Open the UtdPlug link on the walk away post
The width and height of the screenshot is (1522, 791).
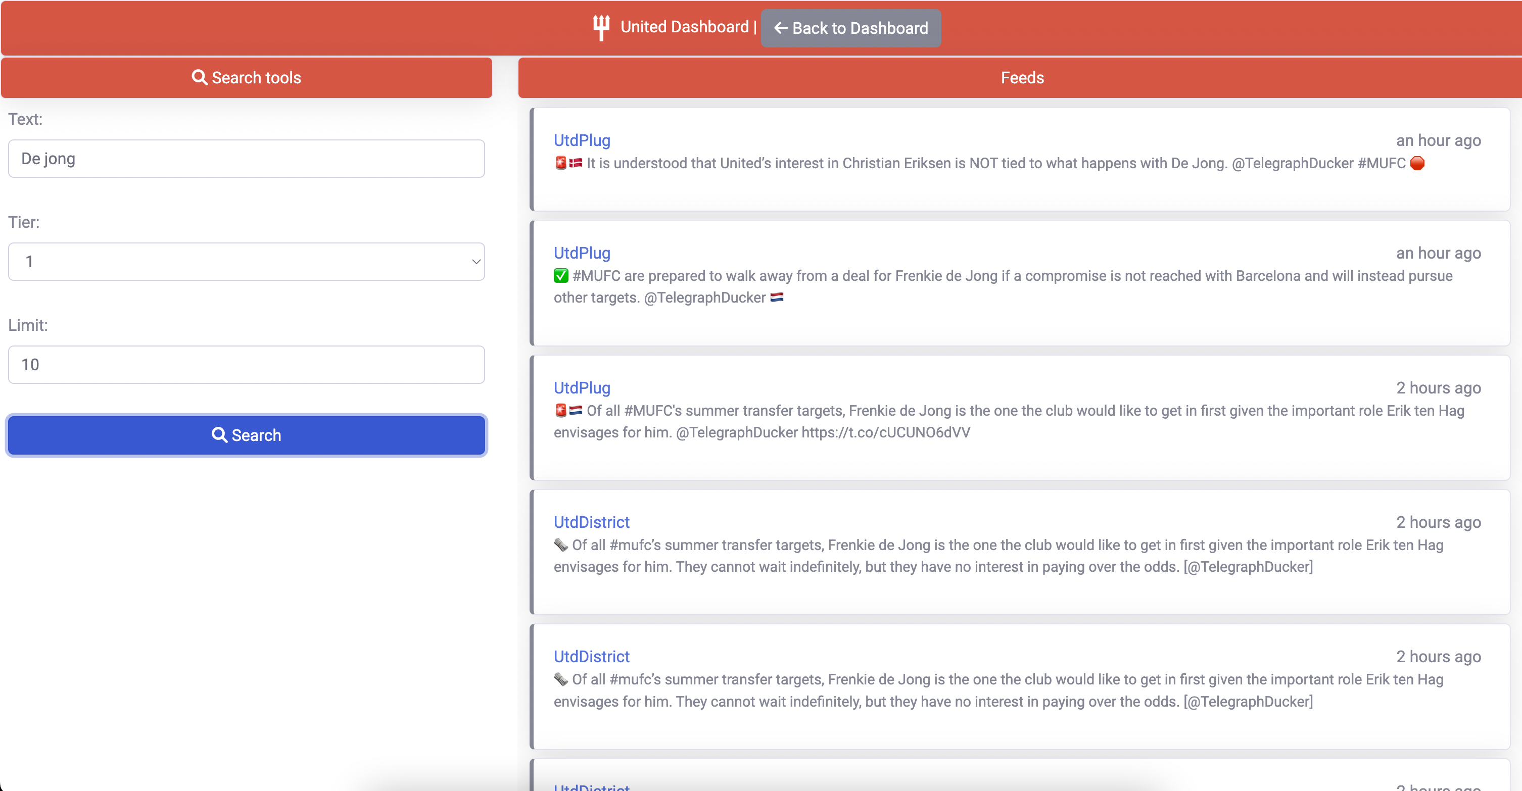582,253
